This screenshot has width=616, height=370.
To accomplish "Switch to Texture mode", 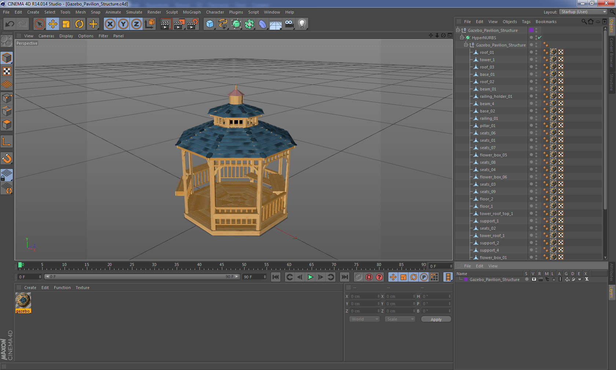I will tap(7, 71).
